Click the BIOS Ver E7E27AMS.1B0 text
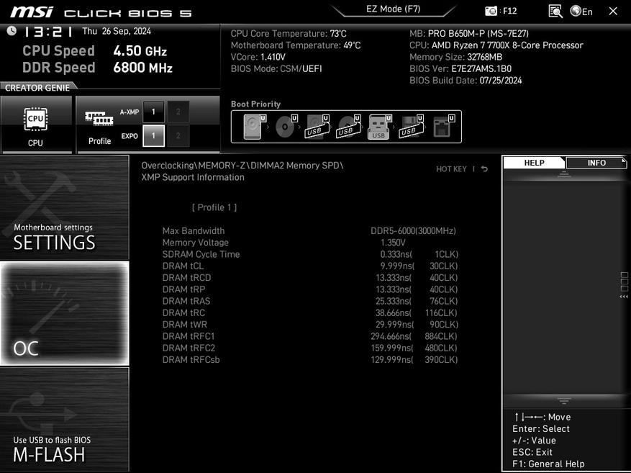The image size is (631, 473). 460,68
